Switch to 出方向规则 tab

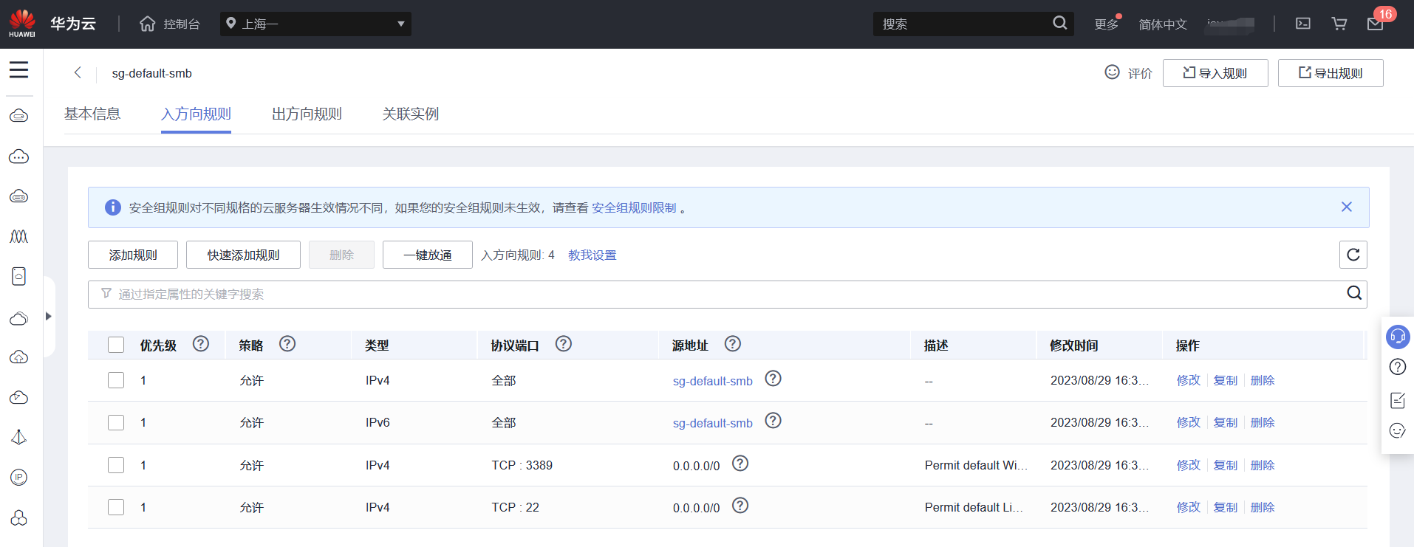307,114
